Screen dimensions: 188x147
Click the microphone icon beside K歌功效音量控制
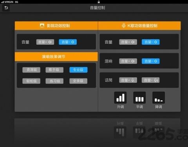click(x=123, y=25)
